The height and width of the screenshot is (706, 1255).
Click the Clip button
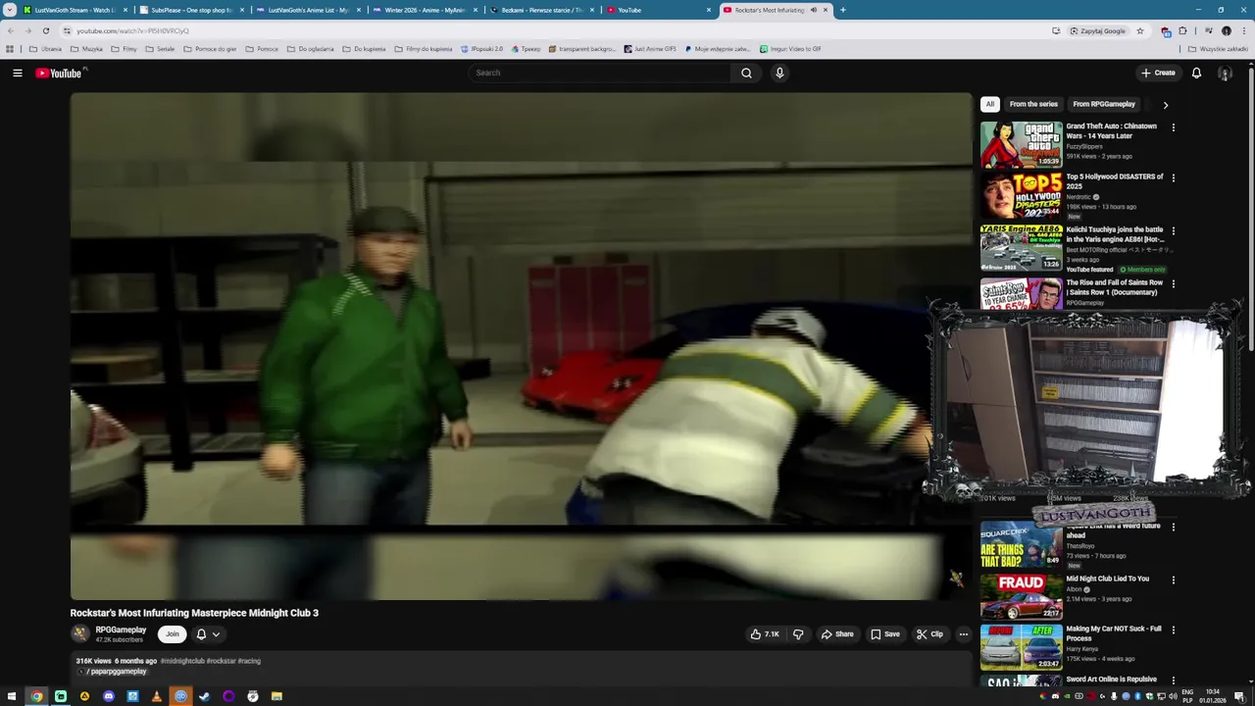pos(929,634)
